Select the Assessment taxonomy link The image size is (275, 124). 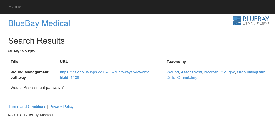[x=191, y=72]
